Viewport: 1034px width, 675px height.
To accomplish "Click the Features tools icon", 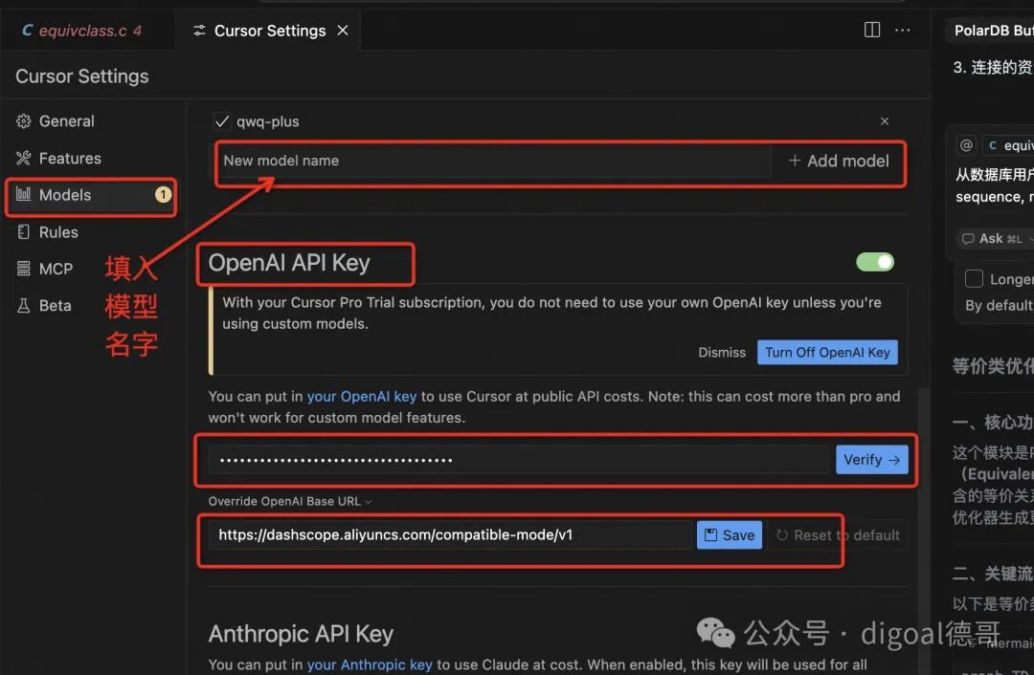I will click(x=24, y=158).
